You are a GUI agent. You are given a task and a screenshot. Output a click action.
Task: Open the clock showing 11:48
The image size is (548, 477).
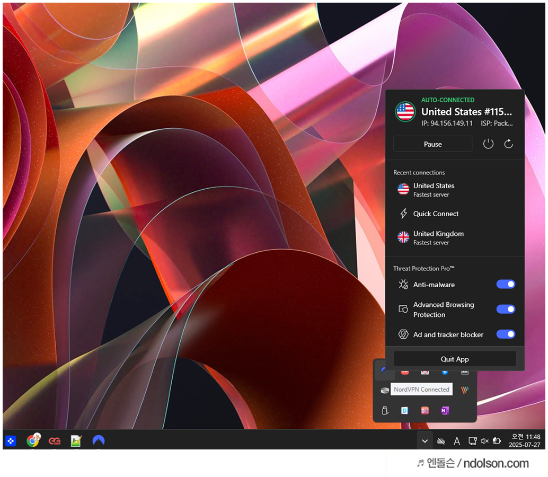pos(525,440)
